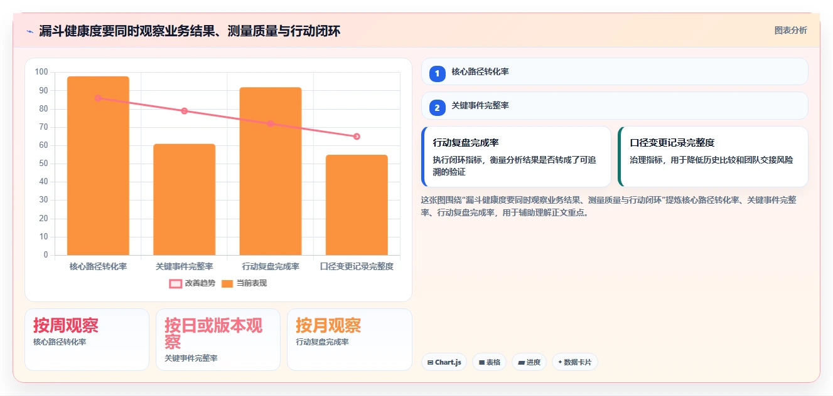This screenshot has width=833, height=396.
Task: Click the 数据卡片 tag
Action: 575,362
